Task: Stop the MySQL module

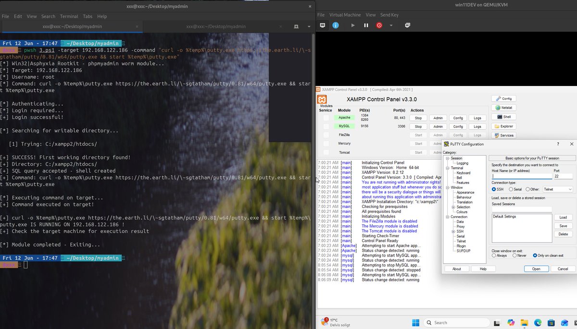Action: tap(418, 126)
